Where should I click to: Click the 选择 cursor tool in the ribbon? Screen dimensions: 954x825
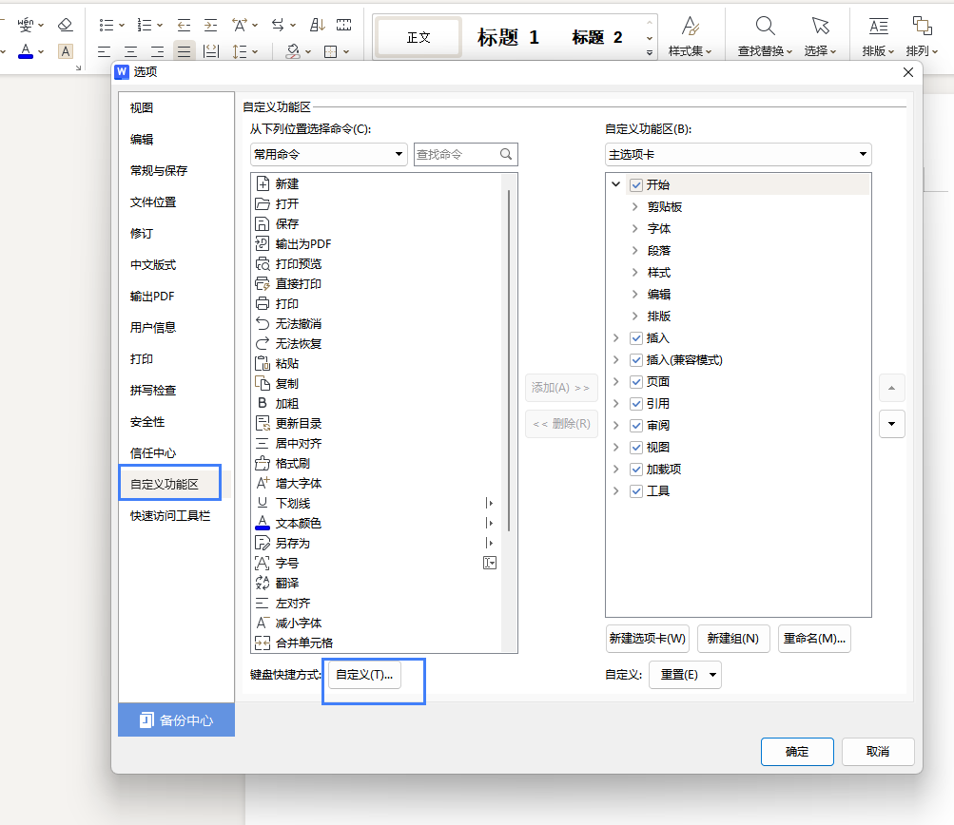820,36
